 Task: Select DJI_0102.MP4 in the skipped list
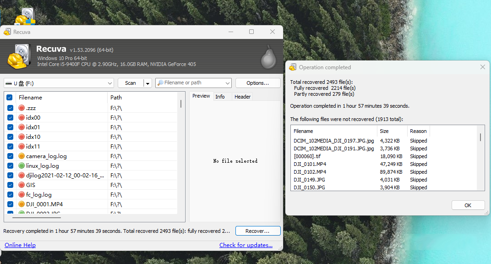point(310,172)
